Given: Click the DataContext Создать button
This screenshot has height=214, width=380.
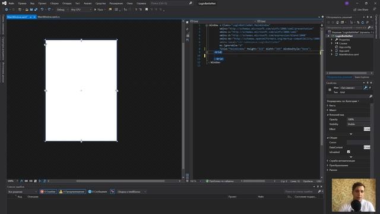Looking at the screenshot, I should pos(367,147).
